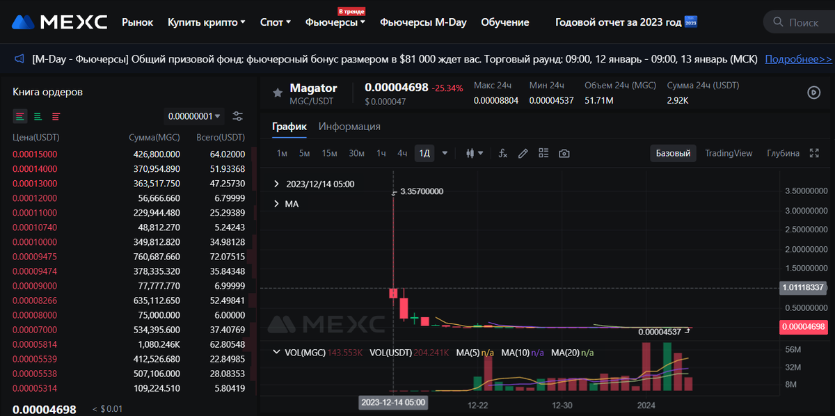
Task: Click the 0.00010740 ask price row
Action: 129,227
